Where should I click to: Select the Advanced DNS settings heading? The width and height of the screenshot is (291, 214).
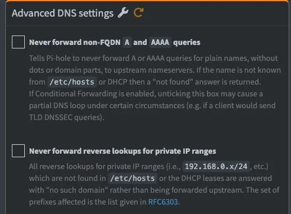63,13
